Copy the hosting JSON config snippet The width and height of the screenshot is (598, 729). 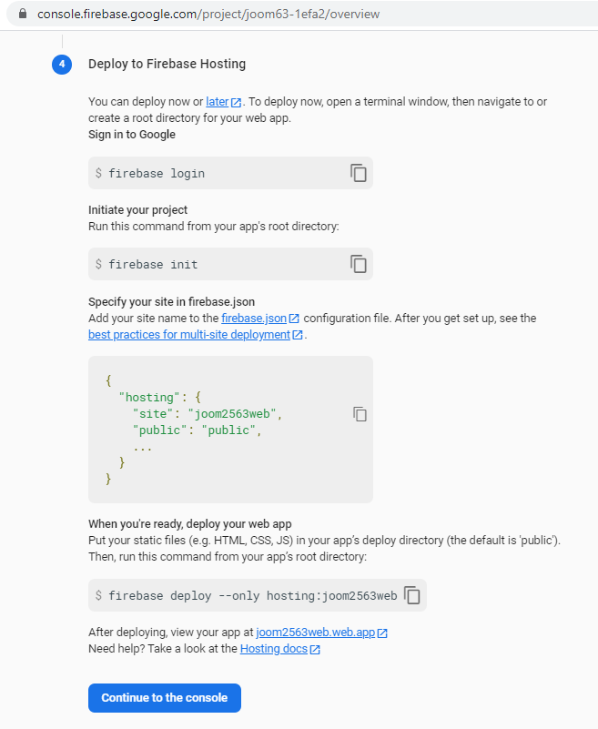coord(360,414)
